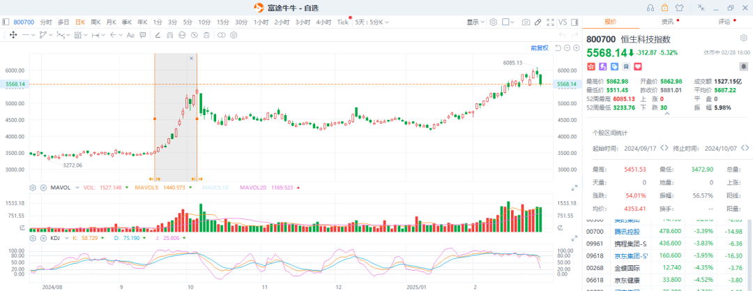
Task: Take a chart screenshot with camera icon
Action: (526, 22)
